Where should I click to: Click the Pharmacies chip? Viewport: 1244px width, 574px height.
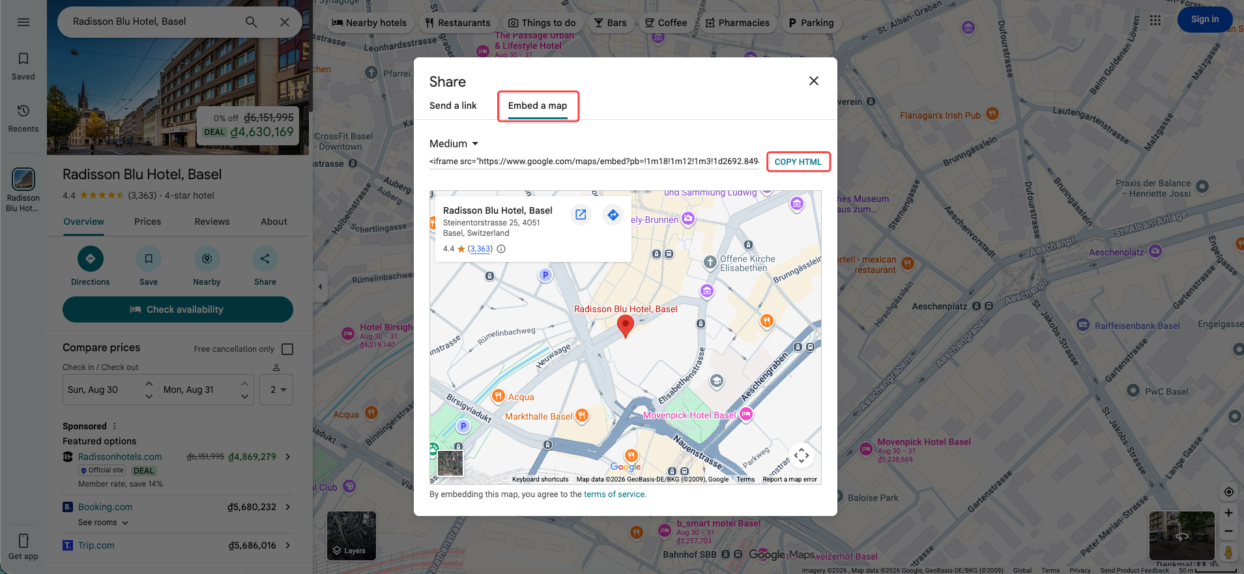pos(738,23)
